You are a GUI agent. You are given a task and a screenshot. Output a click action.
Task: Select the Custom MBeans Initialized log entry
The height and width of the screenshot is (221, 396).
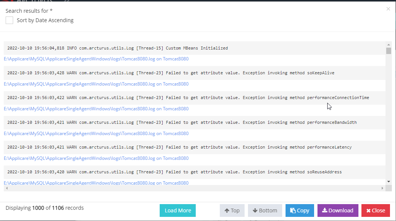118,48
